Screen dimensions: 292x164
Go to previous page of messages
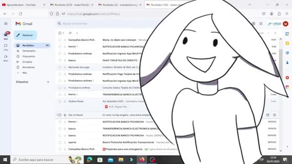coord(269,33)
